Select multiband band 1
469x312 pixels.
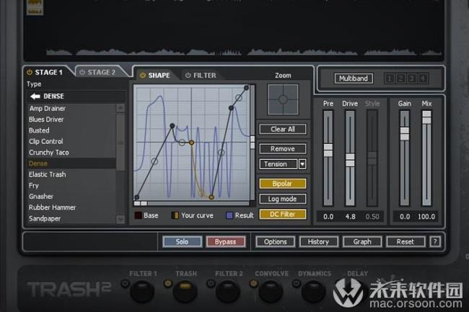390,79
